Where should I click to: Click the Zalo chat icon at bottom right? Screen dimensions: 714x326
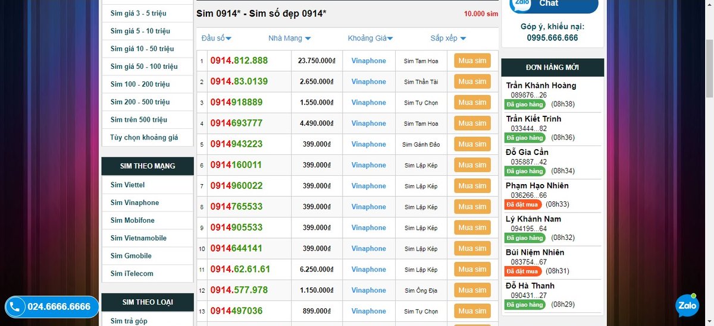(x=687, y=305)
